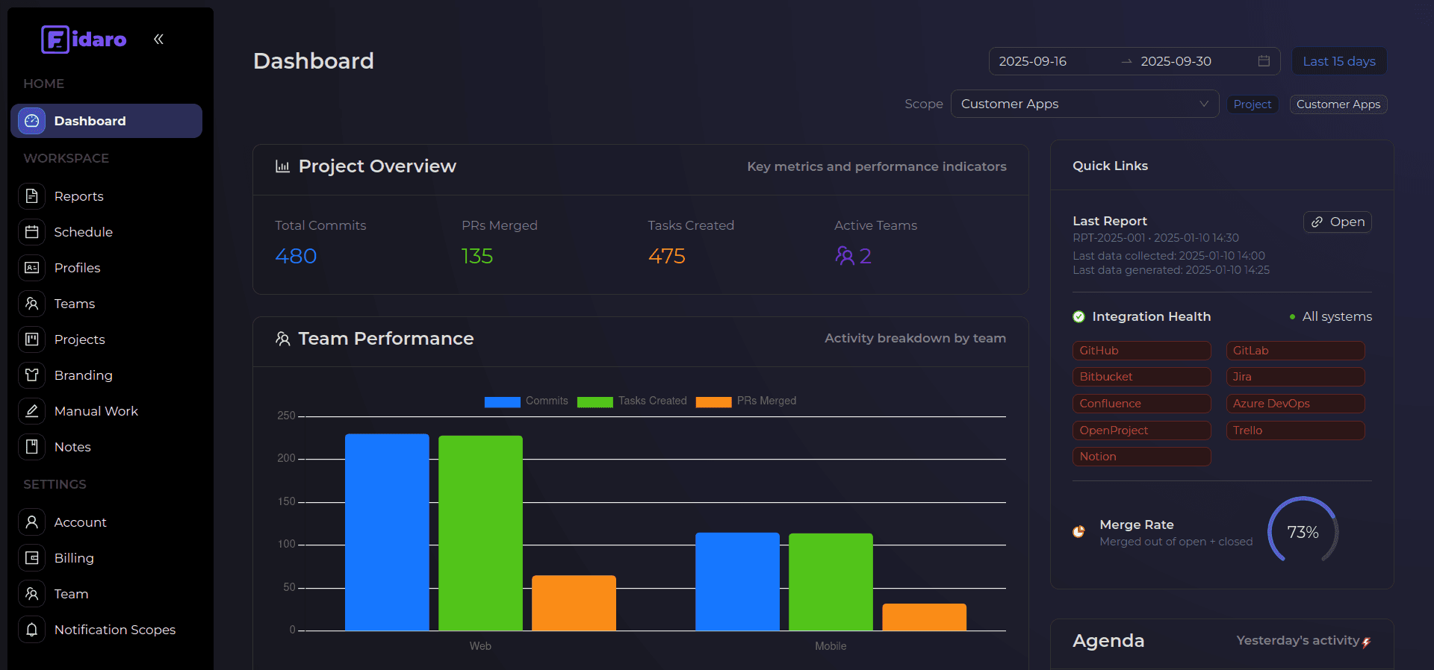The image size is (1434, 670).
Task: Collapse the sidebar with double-chevron icon
Action: [158, 39]
